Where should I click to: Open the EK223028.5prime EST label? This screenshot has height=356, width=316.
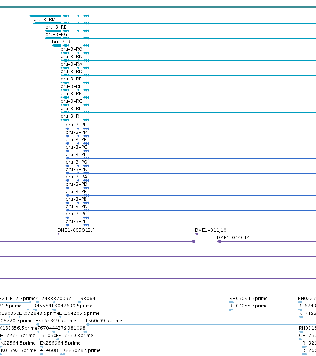pos(80,350)
